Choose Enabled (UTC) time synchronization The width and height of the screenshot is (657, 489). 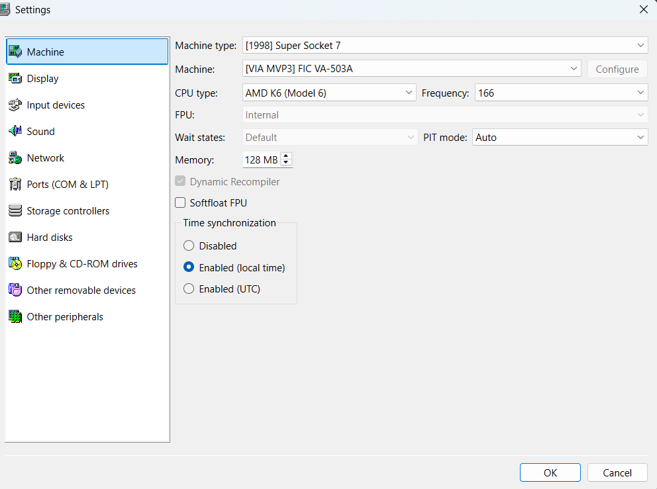pos(189,289)
